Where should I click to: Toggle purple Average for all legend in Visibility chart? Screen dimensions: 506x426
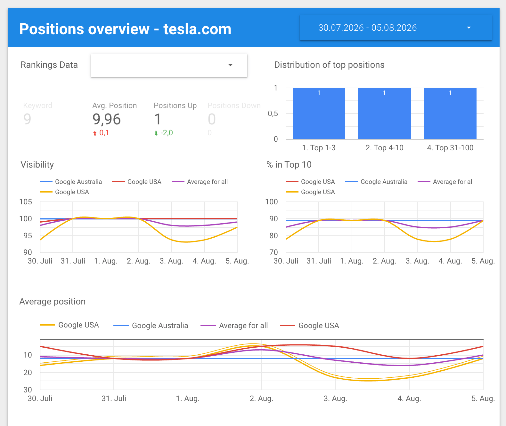[x=200, y=182]
